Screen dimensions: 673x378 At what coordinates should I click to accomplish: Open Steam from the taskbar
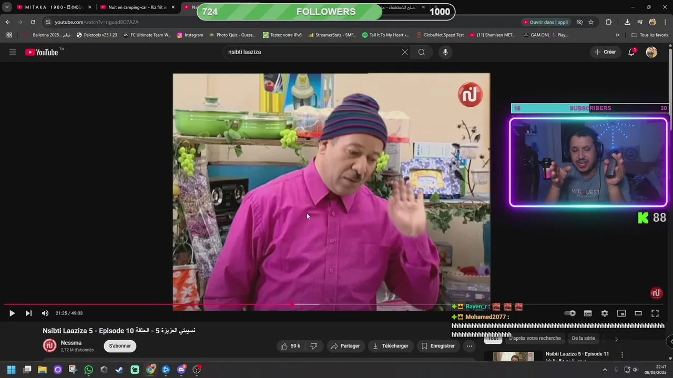[x=119, y=370]
